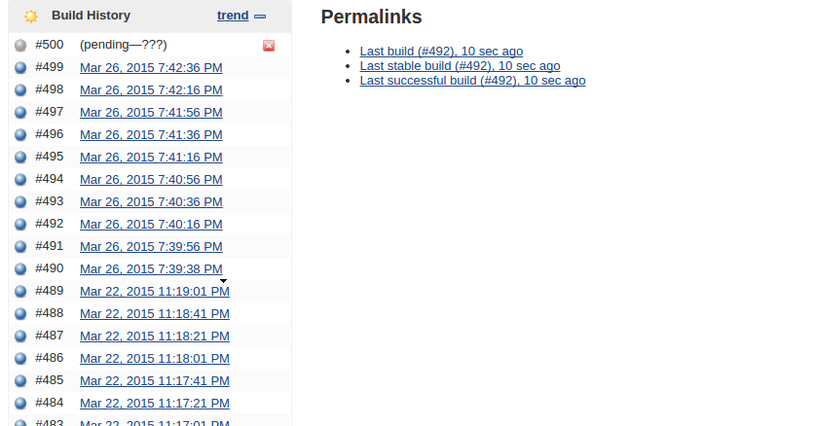
Task: Open build from Mar 22, 2015 11:19:01 PM
Action: coord(155,292)
